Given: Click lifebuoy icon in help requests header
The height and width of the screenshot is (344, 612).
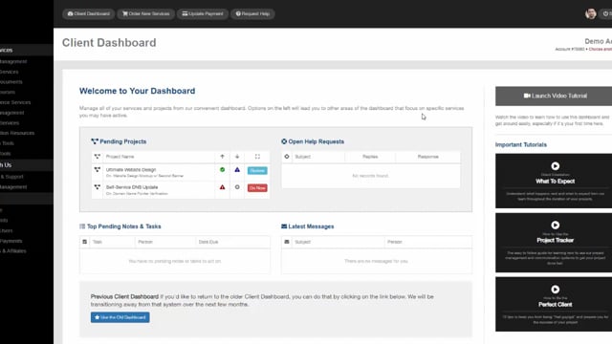Looking at the screenshot, I should tap(287, 157).
